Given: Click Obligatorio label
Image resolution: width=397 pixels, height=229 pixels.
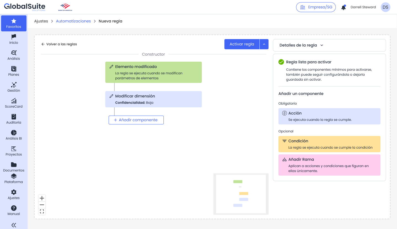Looking at the screenshot, I should pos(288,103).
